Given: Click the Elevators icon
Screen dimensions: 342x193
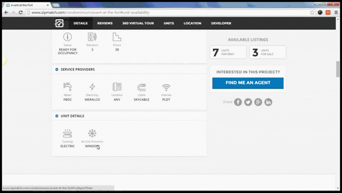Looking at the screenshot, I should point(92,37).
